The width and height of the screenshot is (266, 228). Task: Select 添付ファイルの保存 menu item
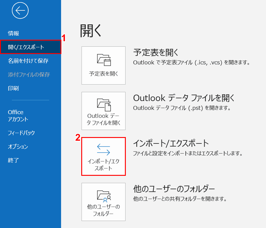point(29,74)
